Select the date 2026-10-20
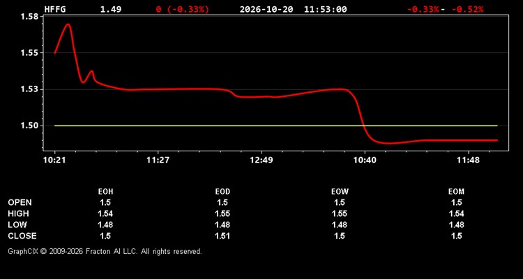Screen dimensions: 523x279 coord(266,9)
